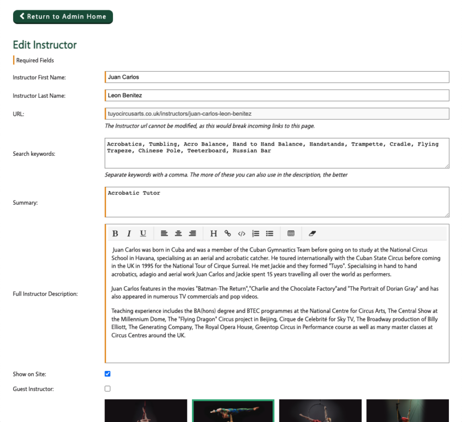The width and height of the screenshot is (462, 422).
Task: Clear formatting with the eraser icon
Action: click(312, 234)
